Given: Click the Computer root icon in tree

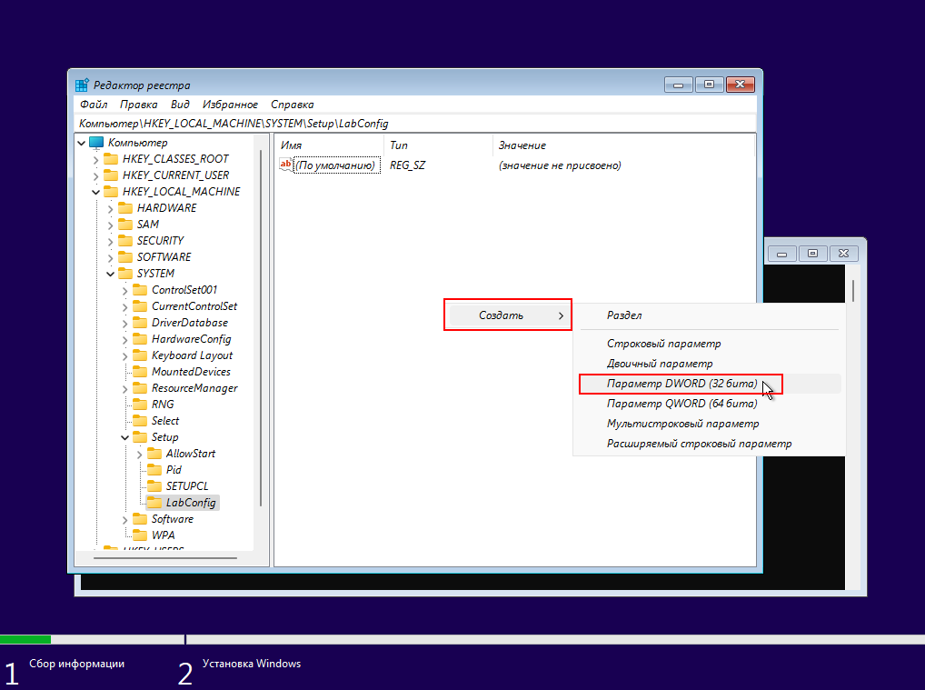Looking at the screenshot, I should (97, 143).
